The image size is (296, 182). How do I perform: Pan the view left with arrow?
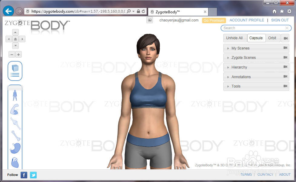click(9, 39)
